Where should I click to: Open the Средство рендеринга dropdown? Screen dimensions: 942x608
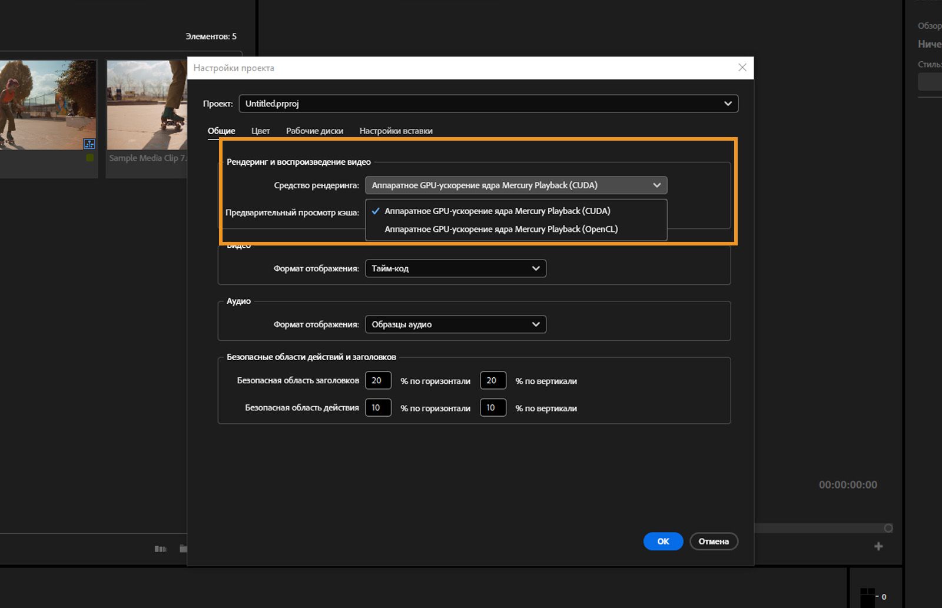pyautogui.click(x=516, y=185)
